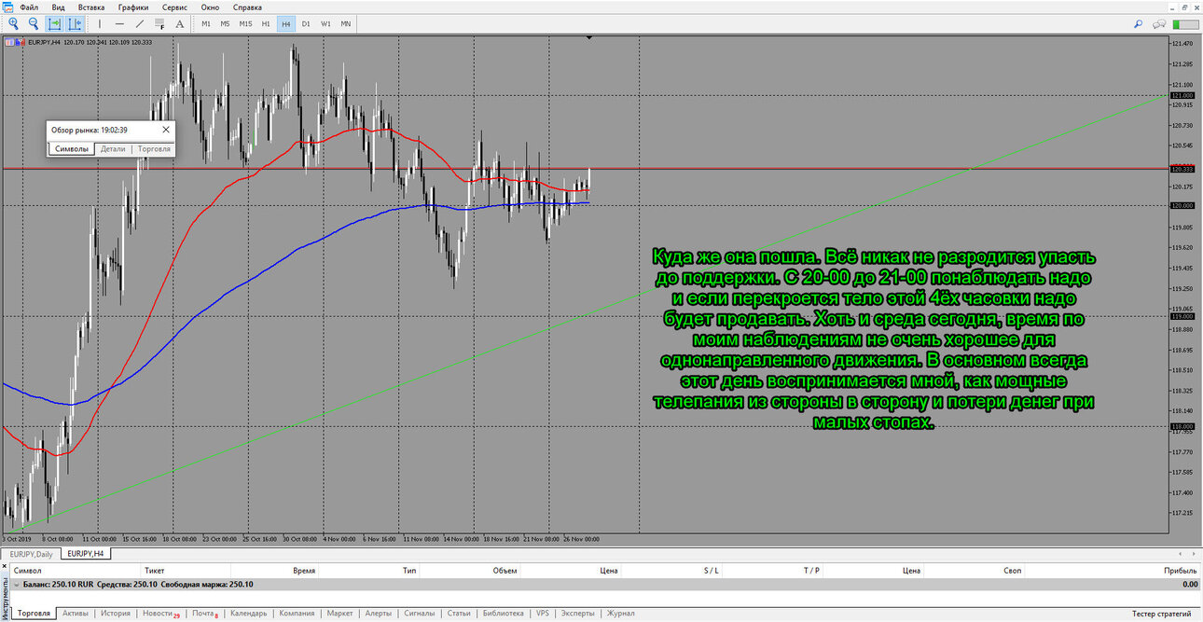Open the Маркет terminal tab
Image resolution: width=1203 pixels, height=622 pixels.
(340, 613)
